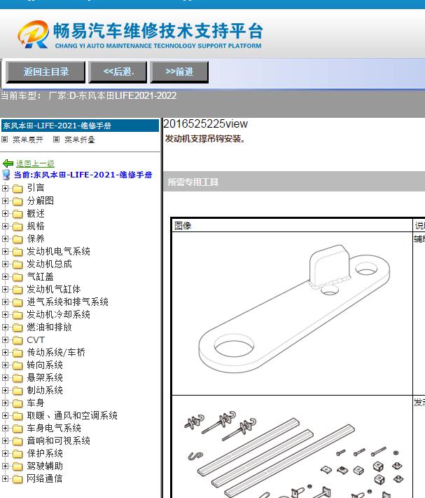Open the 气缸盖 section label
The height and width of the screenshot is (498, 425).
click(x=40, y=276)
